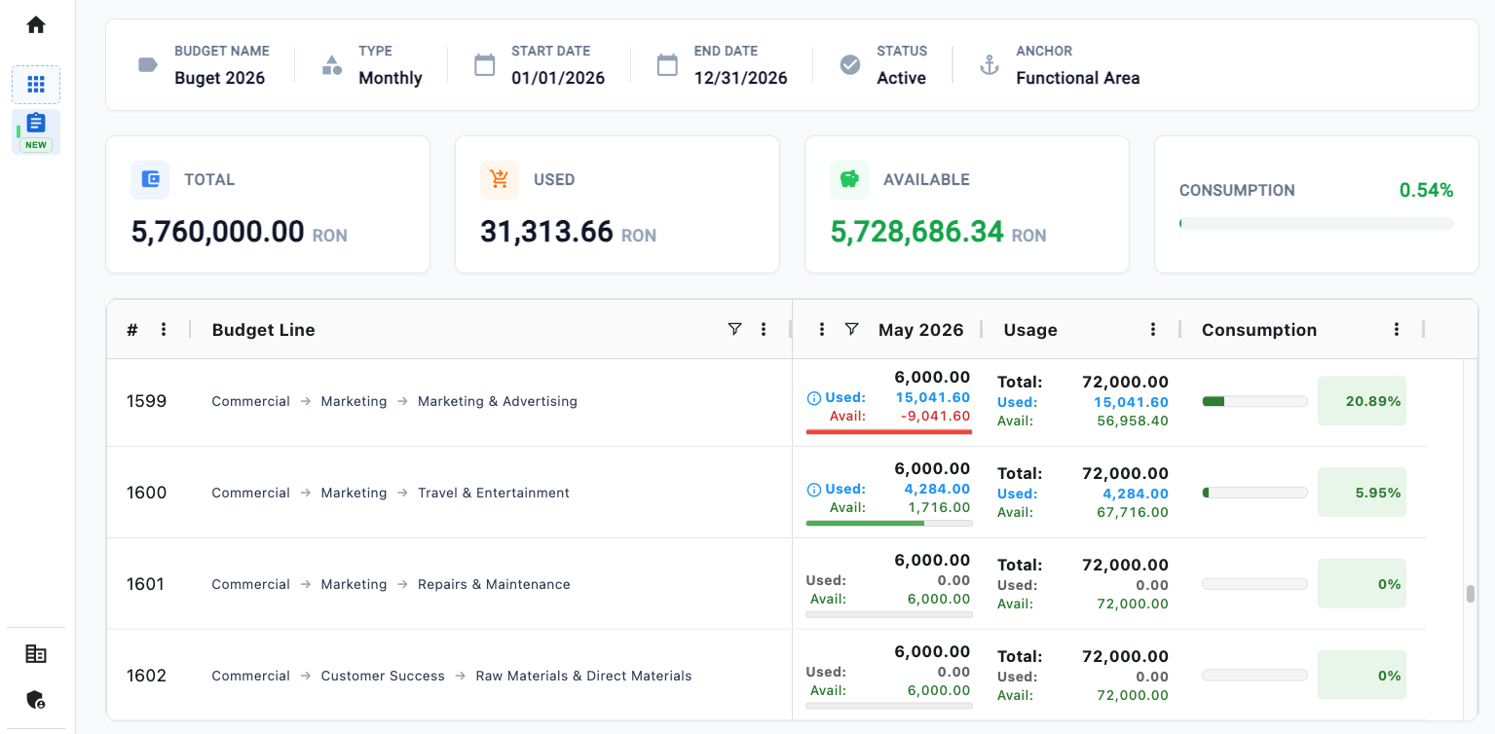Click the tag icon beside Budget Name

[148, 65]
